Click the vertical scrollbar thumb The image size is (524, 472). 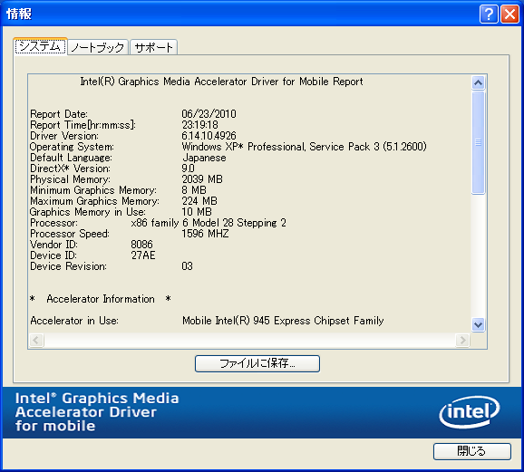point(478,142)
